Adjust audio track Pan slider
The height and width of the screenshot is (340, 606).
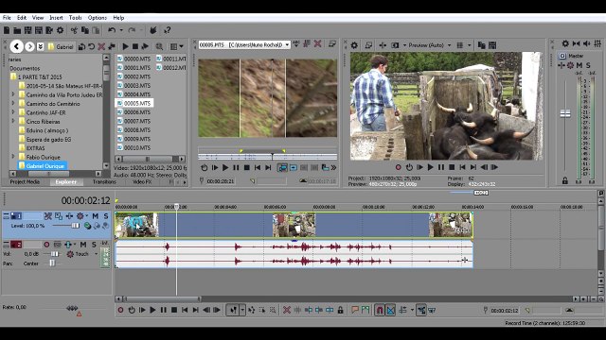[52, 263]
